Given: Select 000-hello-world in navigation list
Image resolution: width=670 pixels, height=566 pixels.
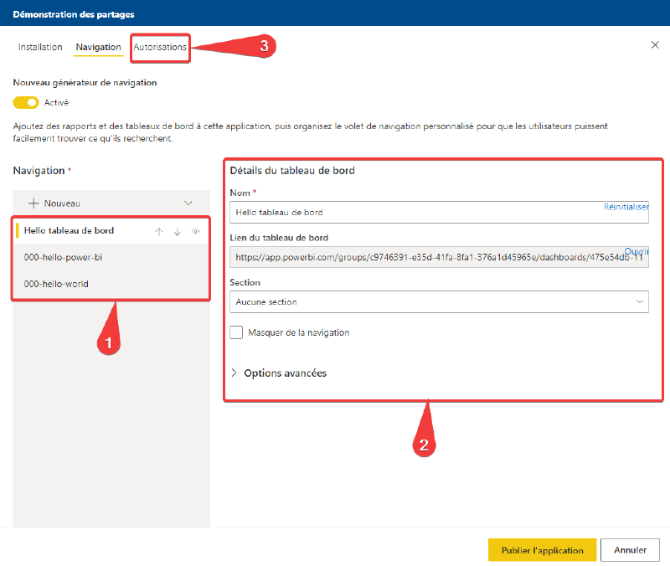Looking at the screenshot, I should (x=111, y=284).
